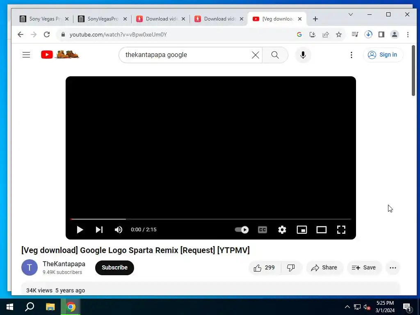Toggle closed captions CC button

point(262,230)
